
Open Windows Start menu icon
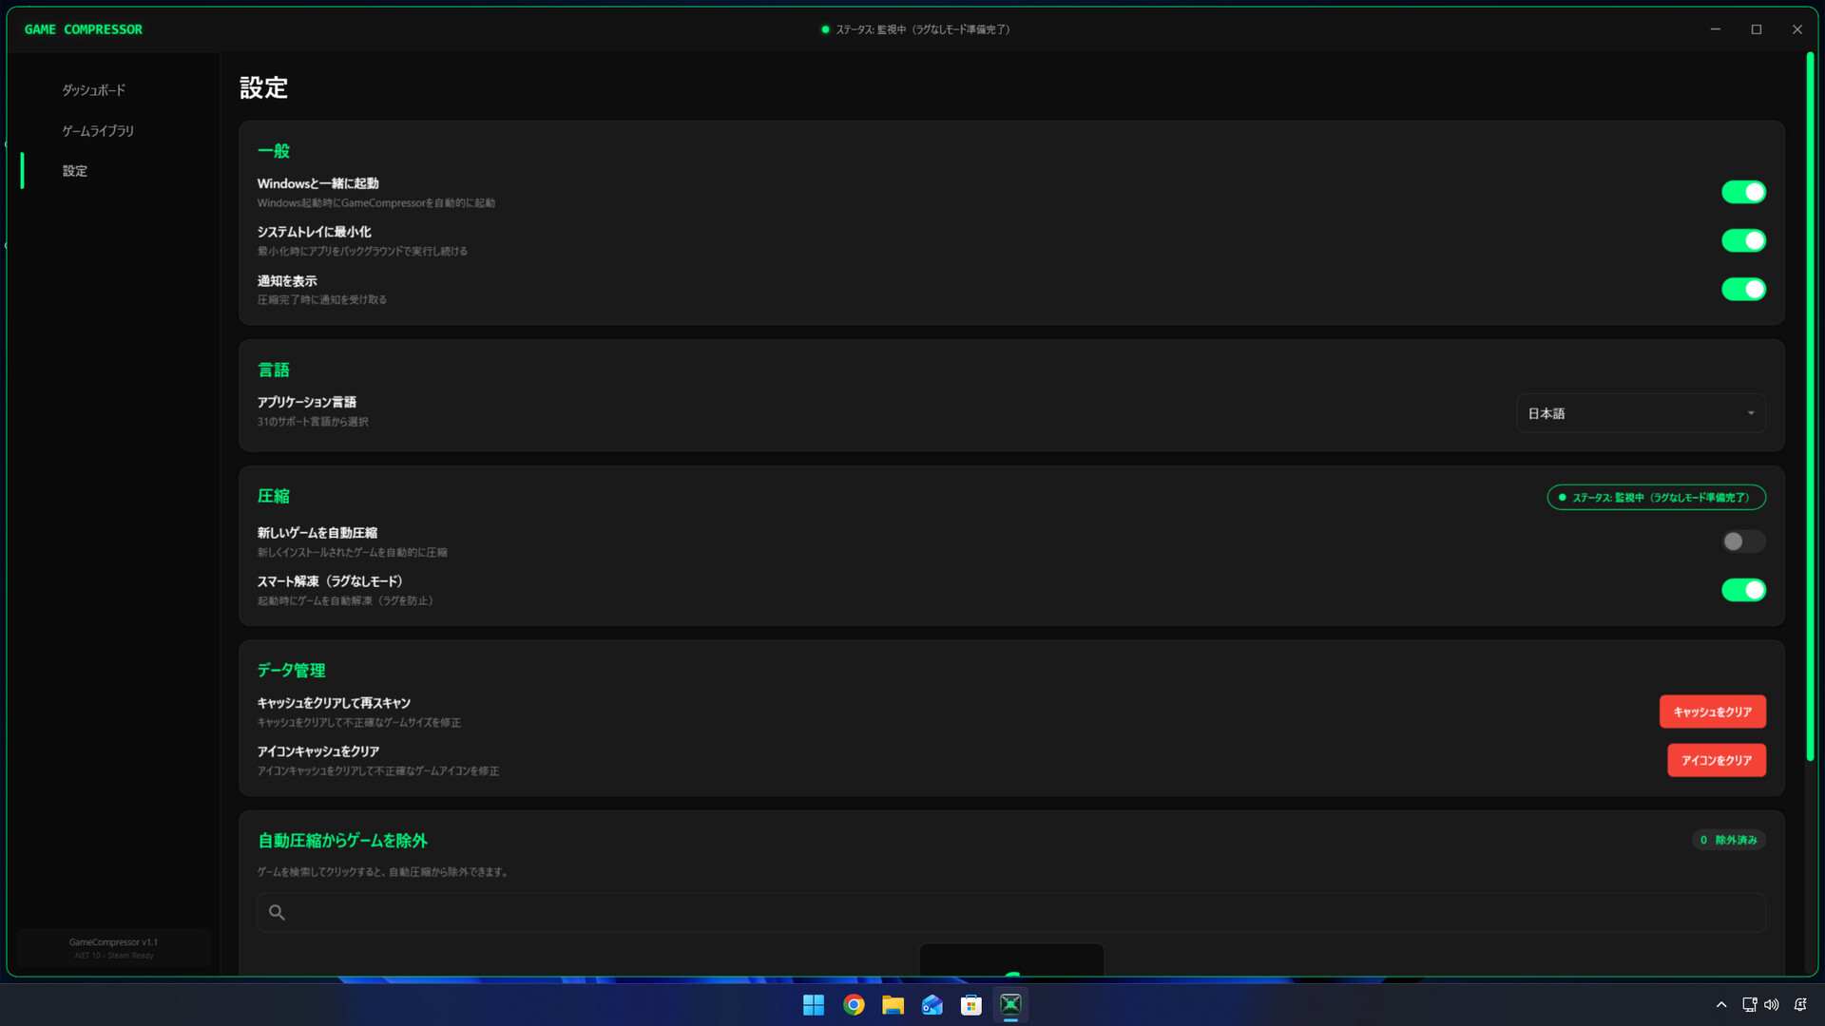click(814, 1005)
